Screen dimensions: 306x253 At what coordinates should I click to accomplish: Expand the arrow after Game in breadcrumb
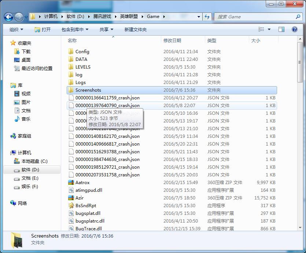point(164,17)
